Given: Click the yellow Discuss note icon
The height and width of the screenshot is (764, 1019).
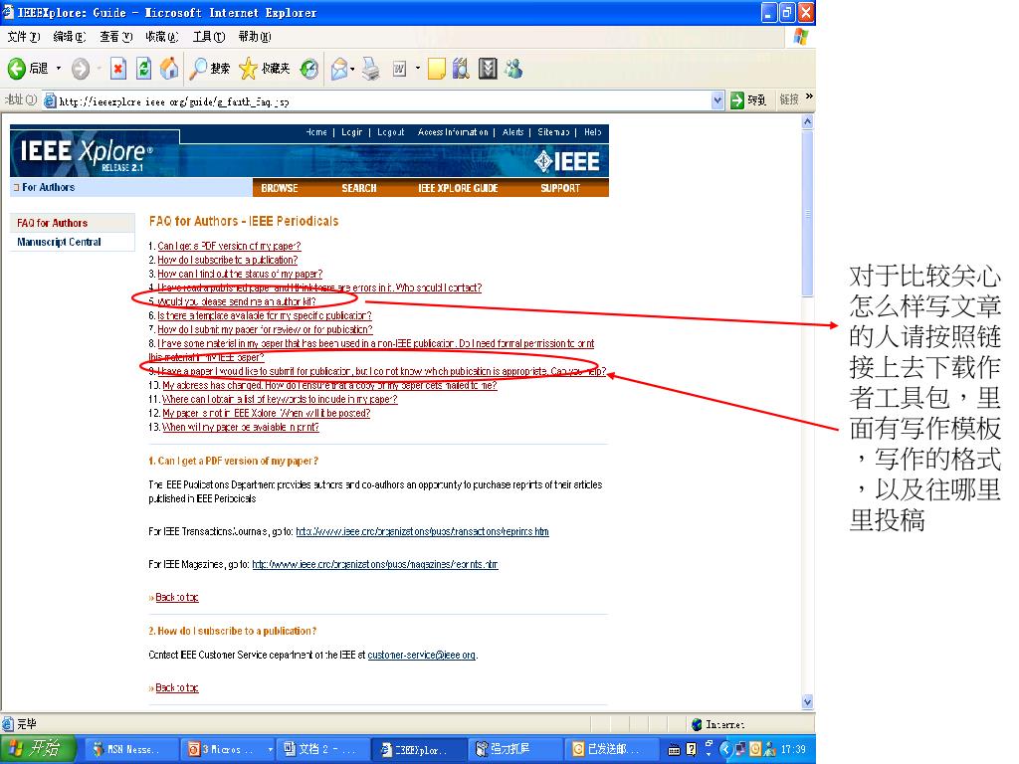Looking at the screenshot, I should (437, 69).
